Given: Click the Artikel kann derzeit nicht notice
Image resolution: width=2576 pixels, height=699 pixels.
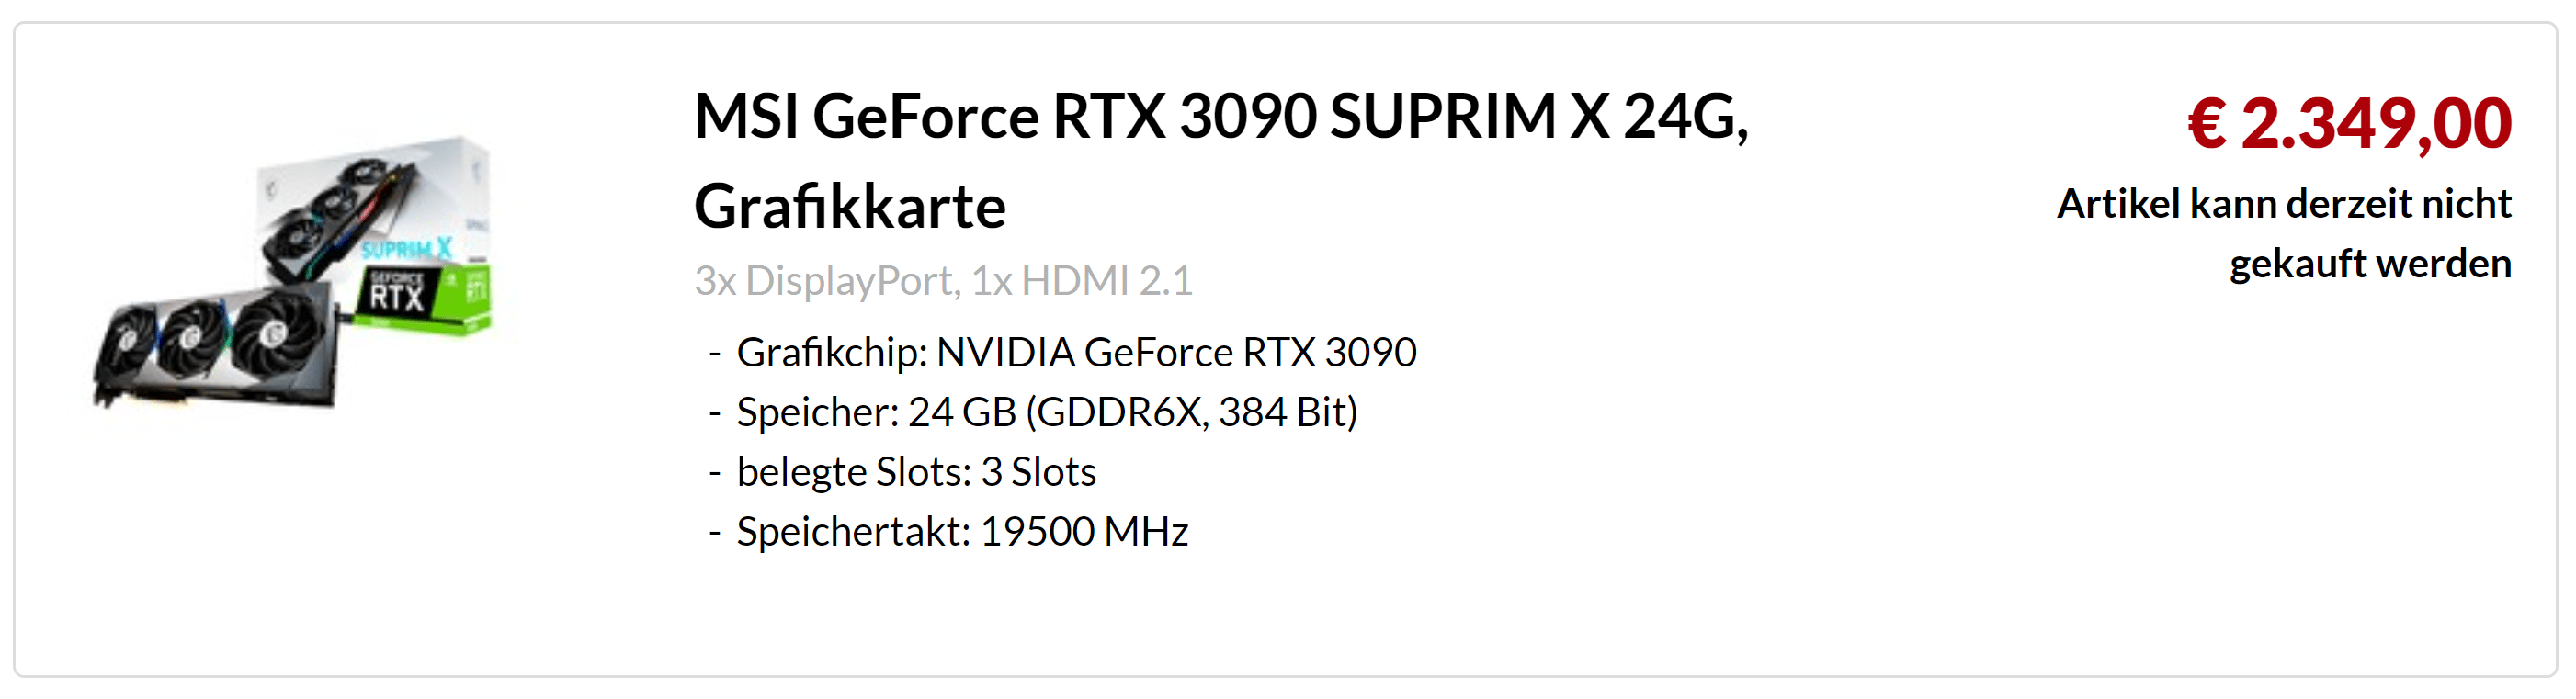Looking at the screenshot, I should pyautogui.click(x=2284, y=204).
